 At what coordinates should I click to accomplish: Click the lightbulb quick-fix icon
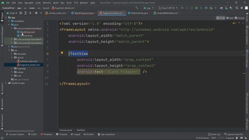[62, 53]
